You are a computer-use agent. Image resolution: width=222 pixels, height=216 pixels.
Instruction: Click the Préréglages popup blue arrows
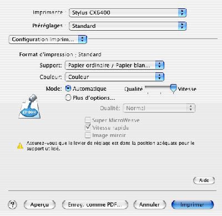click(x=182, y=26)
